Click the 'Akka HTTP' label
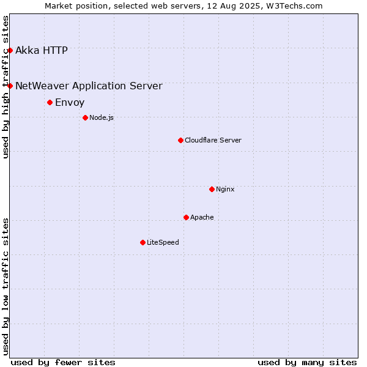Image resolution: width=367 pixels, height=367 pixels. tap(42, 50)
